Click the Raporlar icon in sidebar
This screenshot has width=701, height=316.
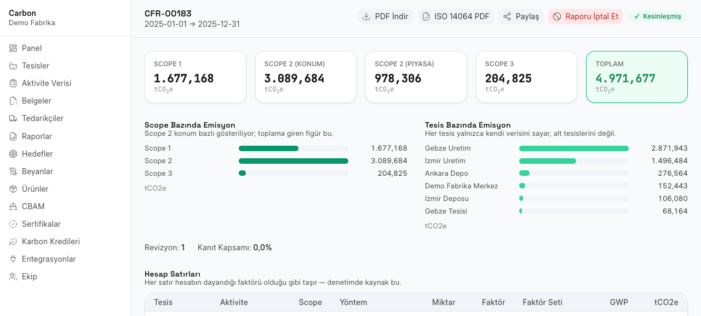pos(13,136)
